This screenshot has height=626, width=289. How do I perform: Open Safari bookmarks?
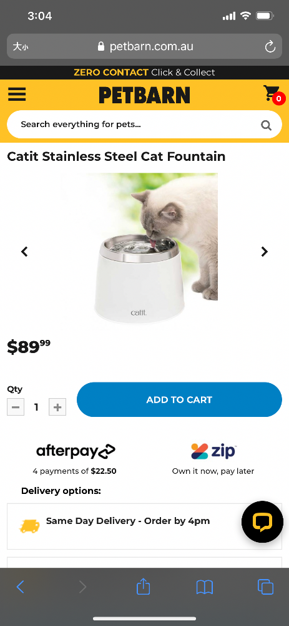tap(205, 587)
